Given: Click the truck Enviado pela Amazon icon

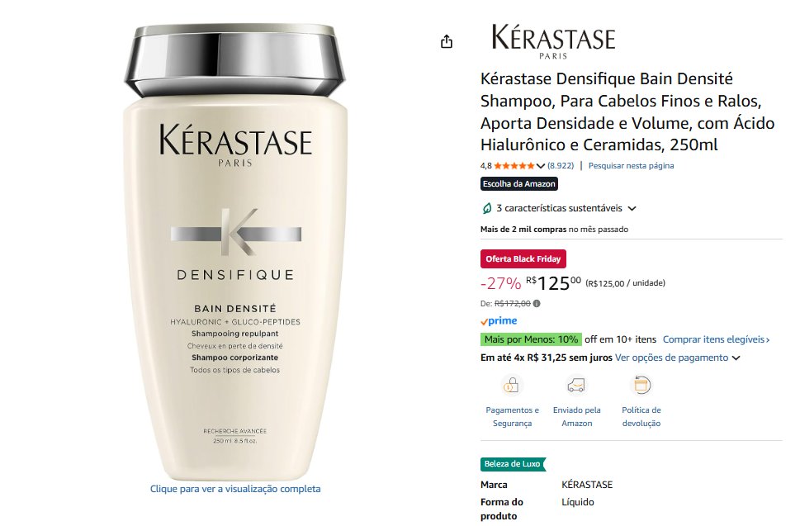Looking at the screenshot, I should pos(576,385).
